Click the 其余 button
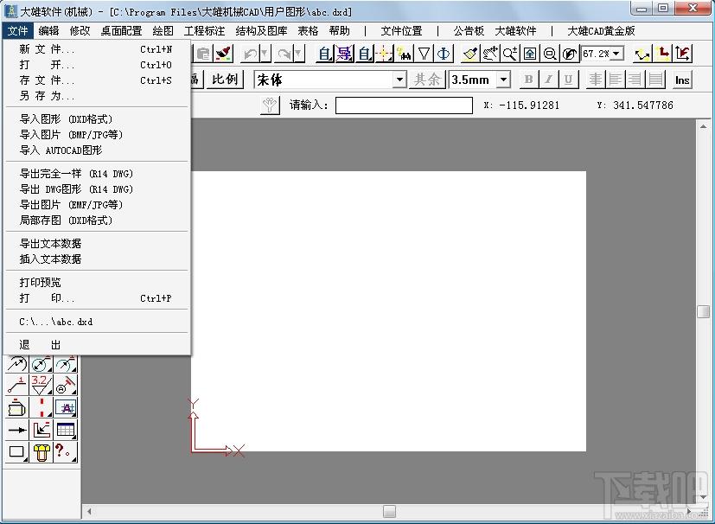 tap(427, 80)
